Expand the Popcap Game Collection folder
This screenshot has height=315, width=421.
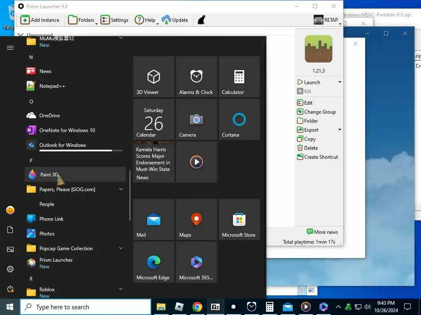(x=75, y=248)
